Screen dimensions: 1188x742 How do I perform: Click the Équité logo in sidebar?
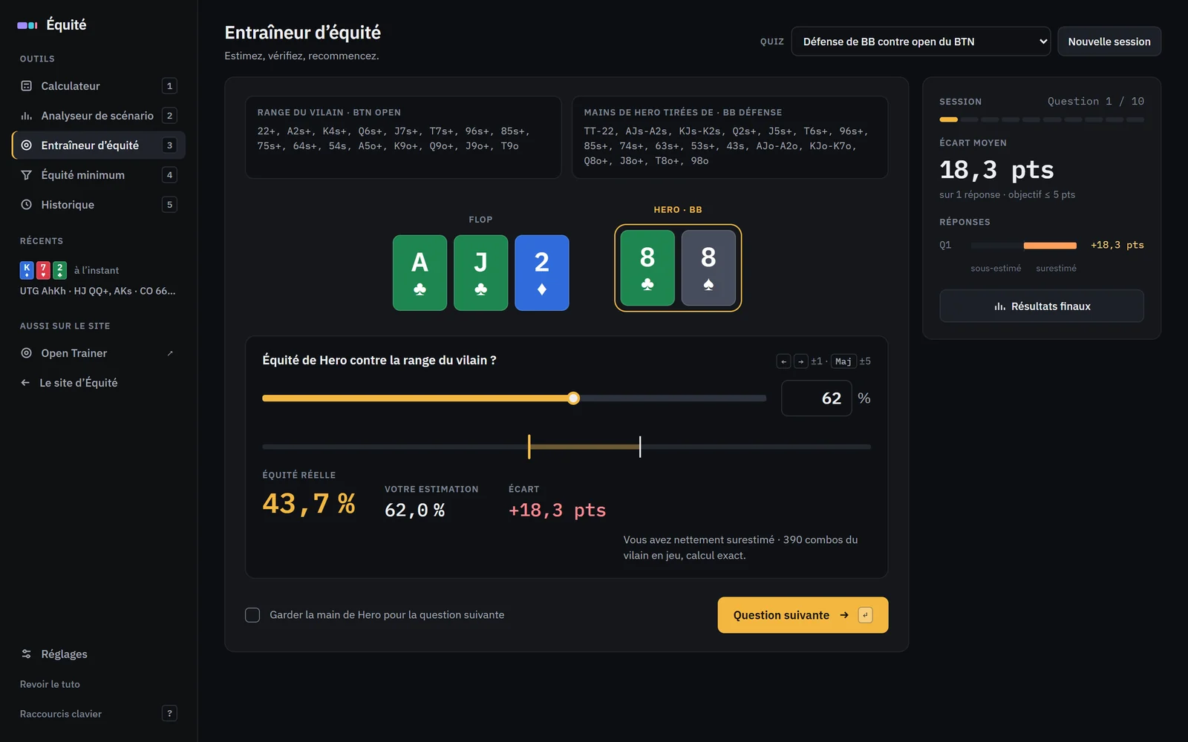click(x=52, y=24)
